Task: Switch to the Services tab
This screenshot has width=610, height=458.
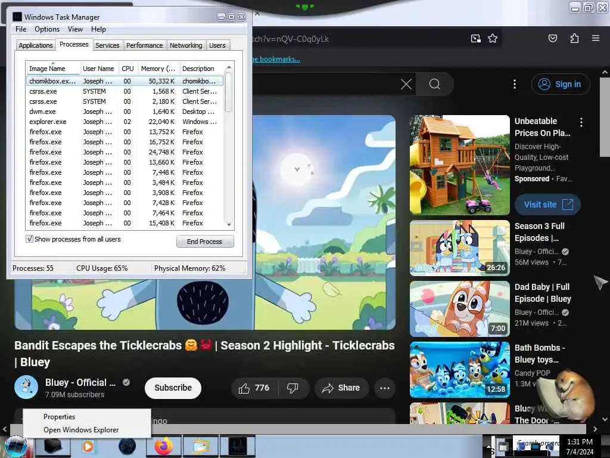Action: (x=107, y=45)
